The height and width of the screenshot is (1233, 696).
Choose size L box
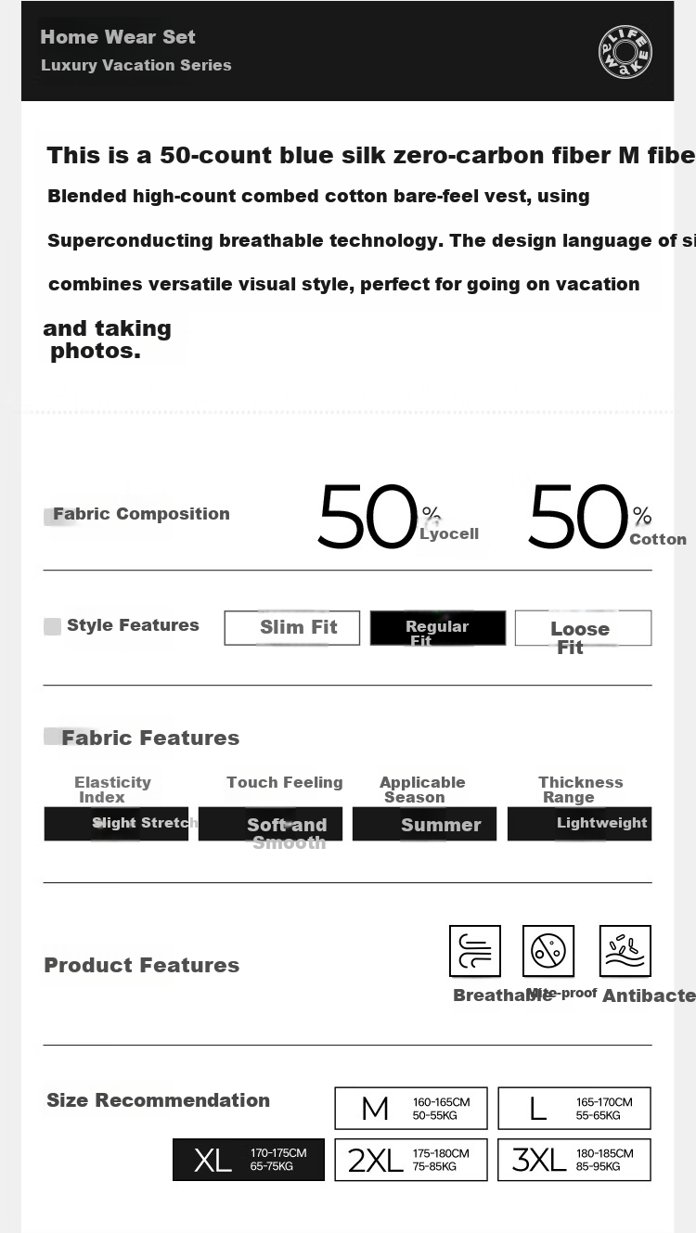[x=574, y=1108]
